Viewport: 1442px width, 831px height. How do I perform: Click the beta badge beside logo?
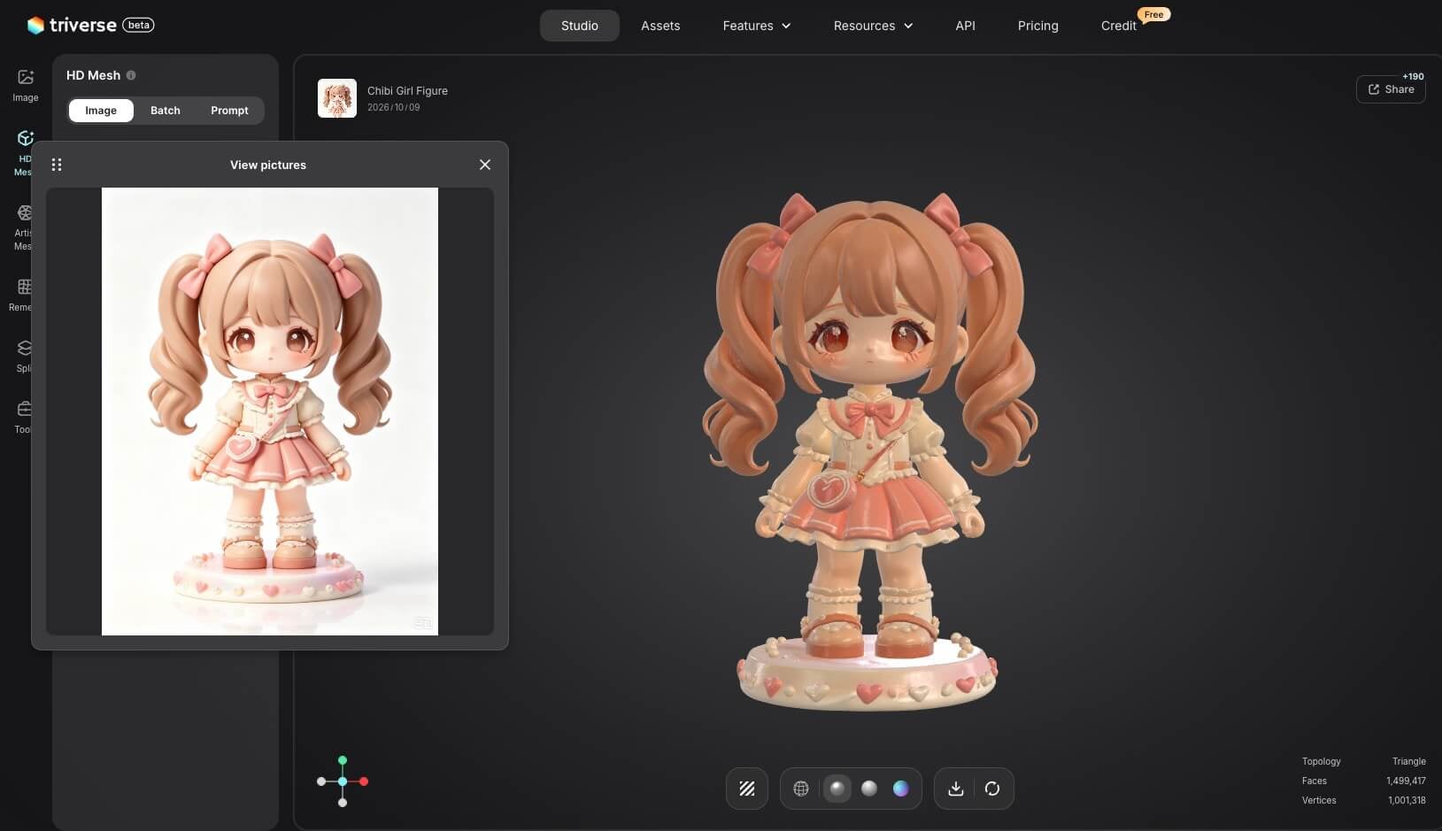pos(138,25)
